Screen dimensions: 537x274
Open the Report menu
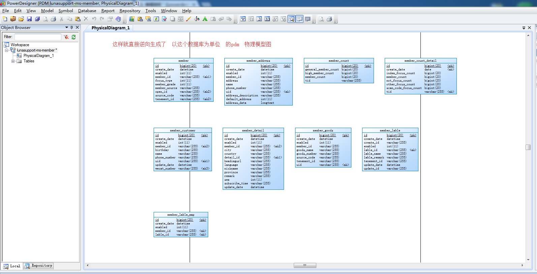pos(108,11)
